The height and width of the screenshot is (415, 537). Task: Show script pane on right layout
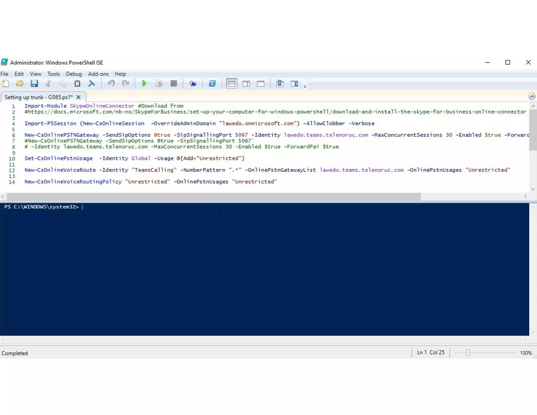[246, 84]
